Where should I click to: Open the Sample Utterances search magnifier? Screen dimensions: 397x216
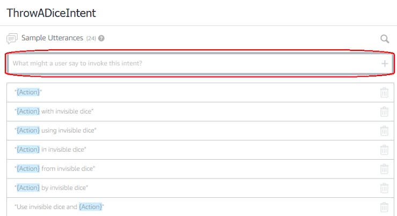[385, 39]
